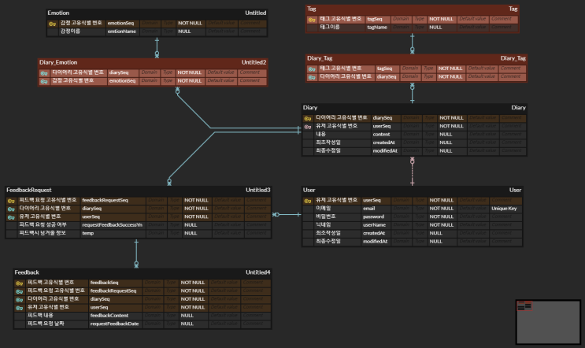Select the feedbackContent column in Feedback
Viewport: 585px width, 348px height.
click(109, 316)
